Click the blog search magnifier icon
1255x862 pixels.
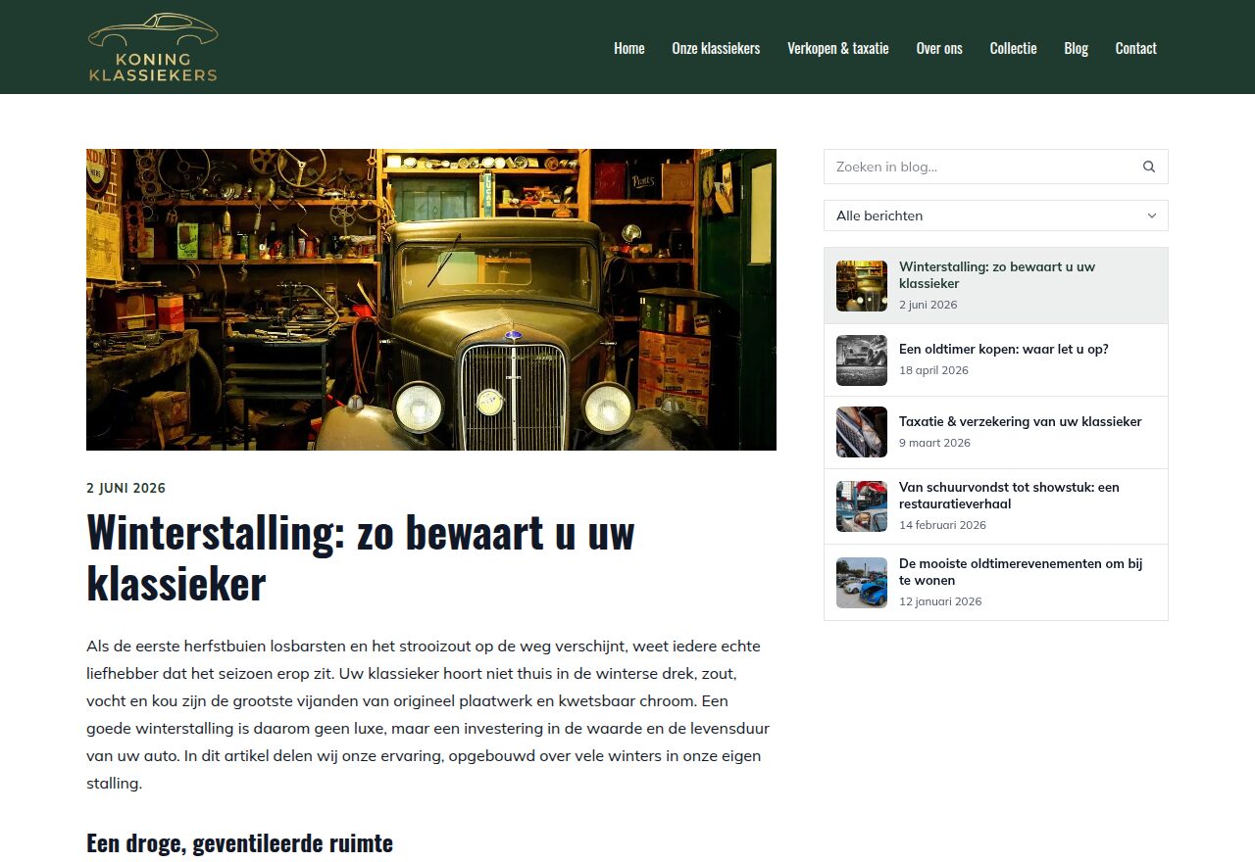(x=1149, y=167)
